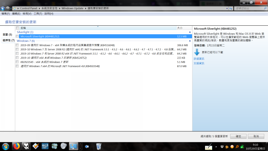The width and height of the screenshot is (268, 151).
Task: Switch to the 選擇性 (7) updates tab
Action: pos(8,40)
